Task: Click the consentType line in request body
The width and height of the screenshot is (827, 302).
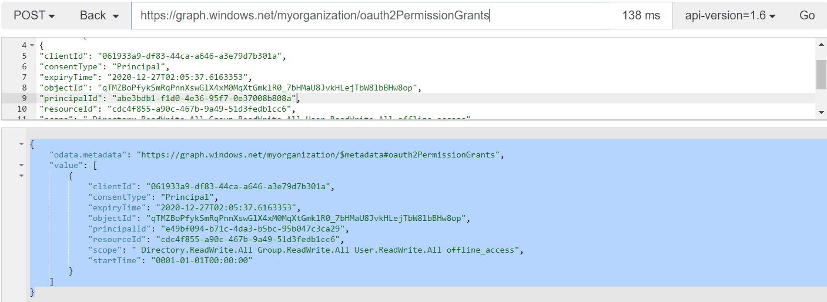Action: pos(103,66)
